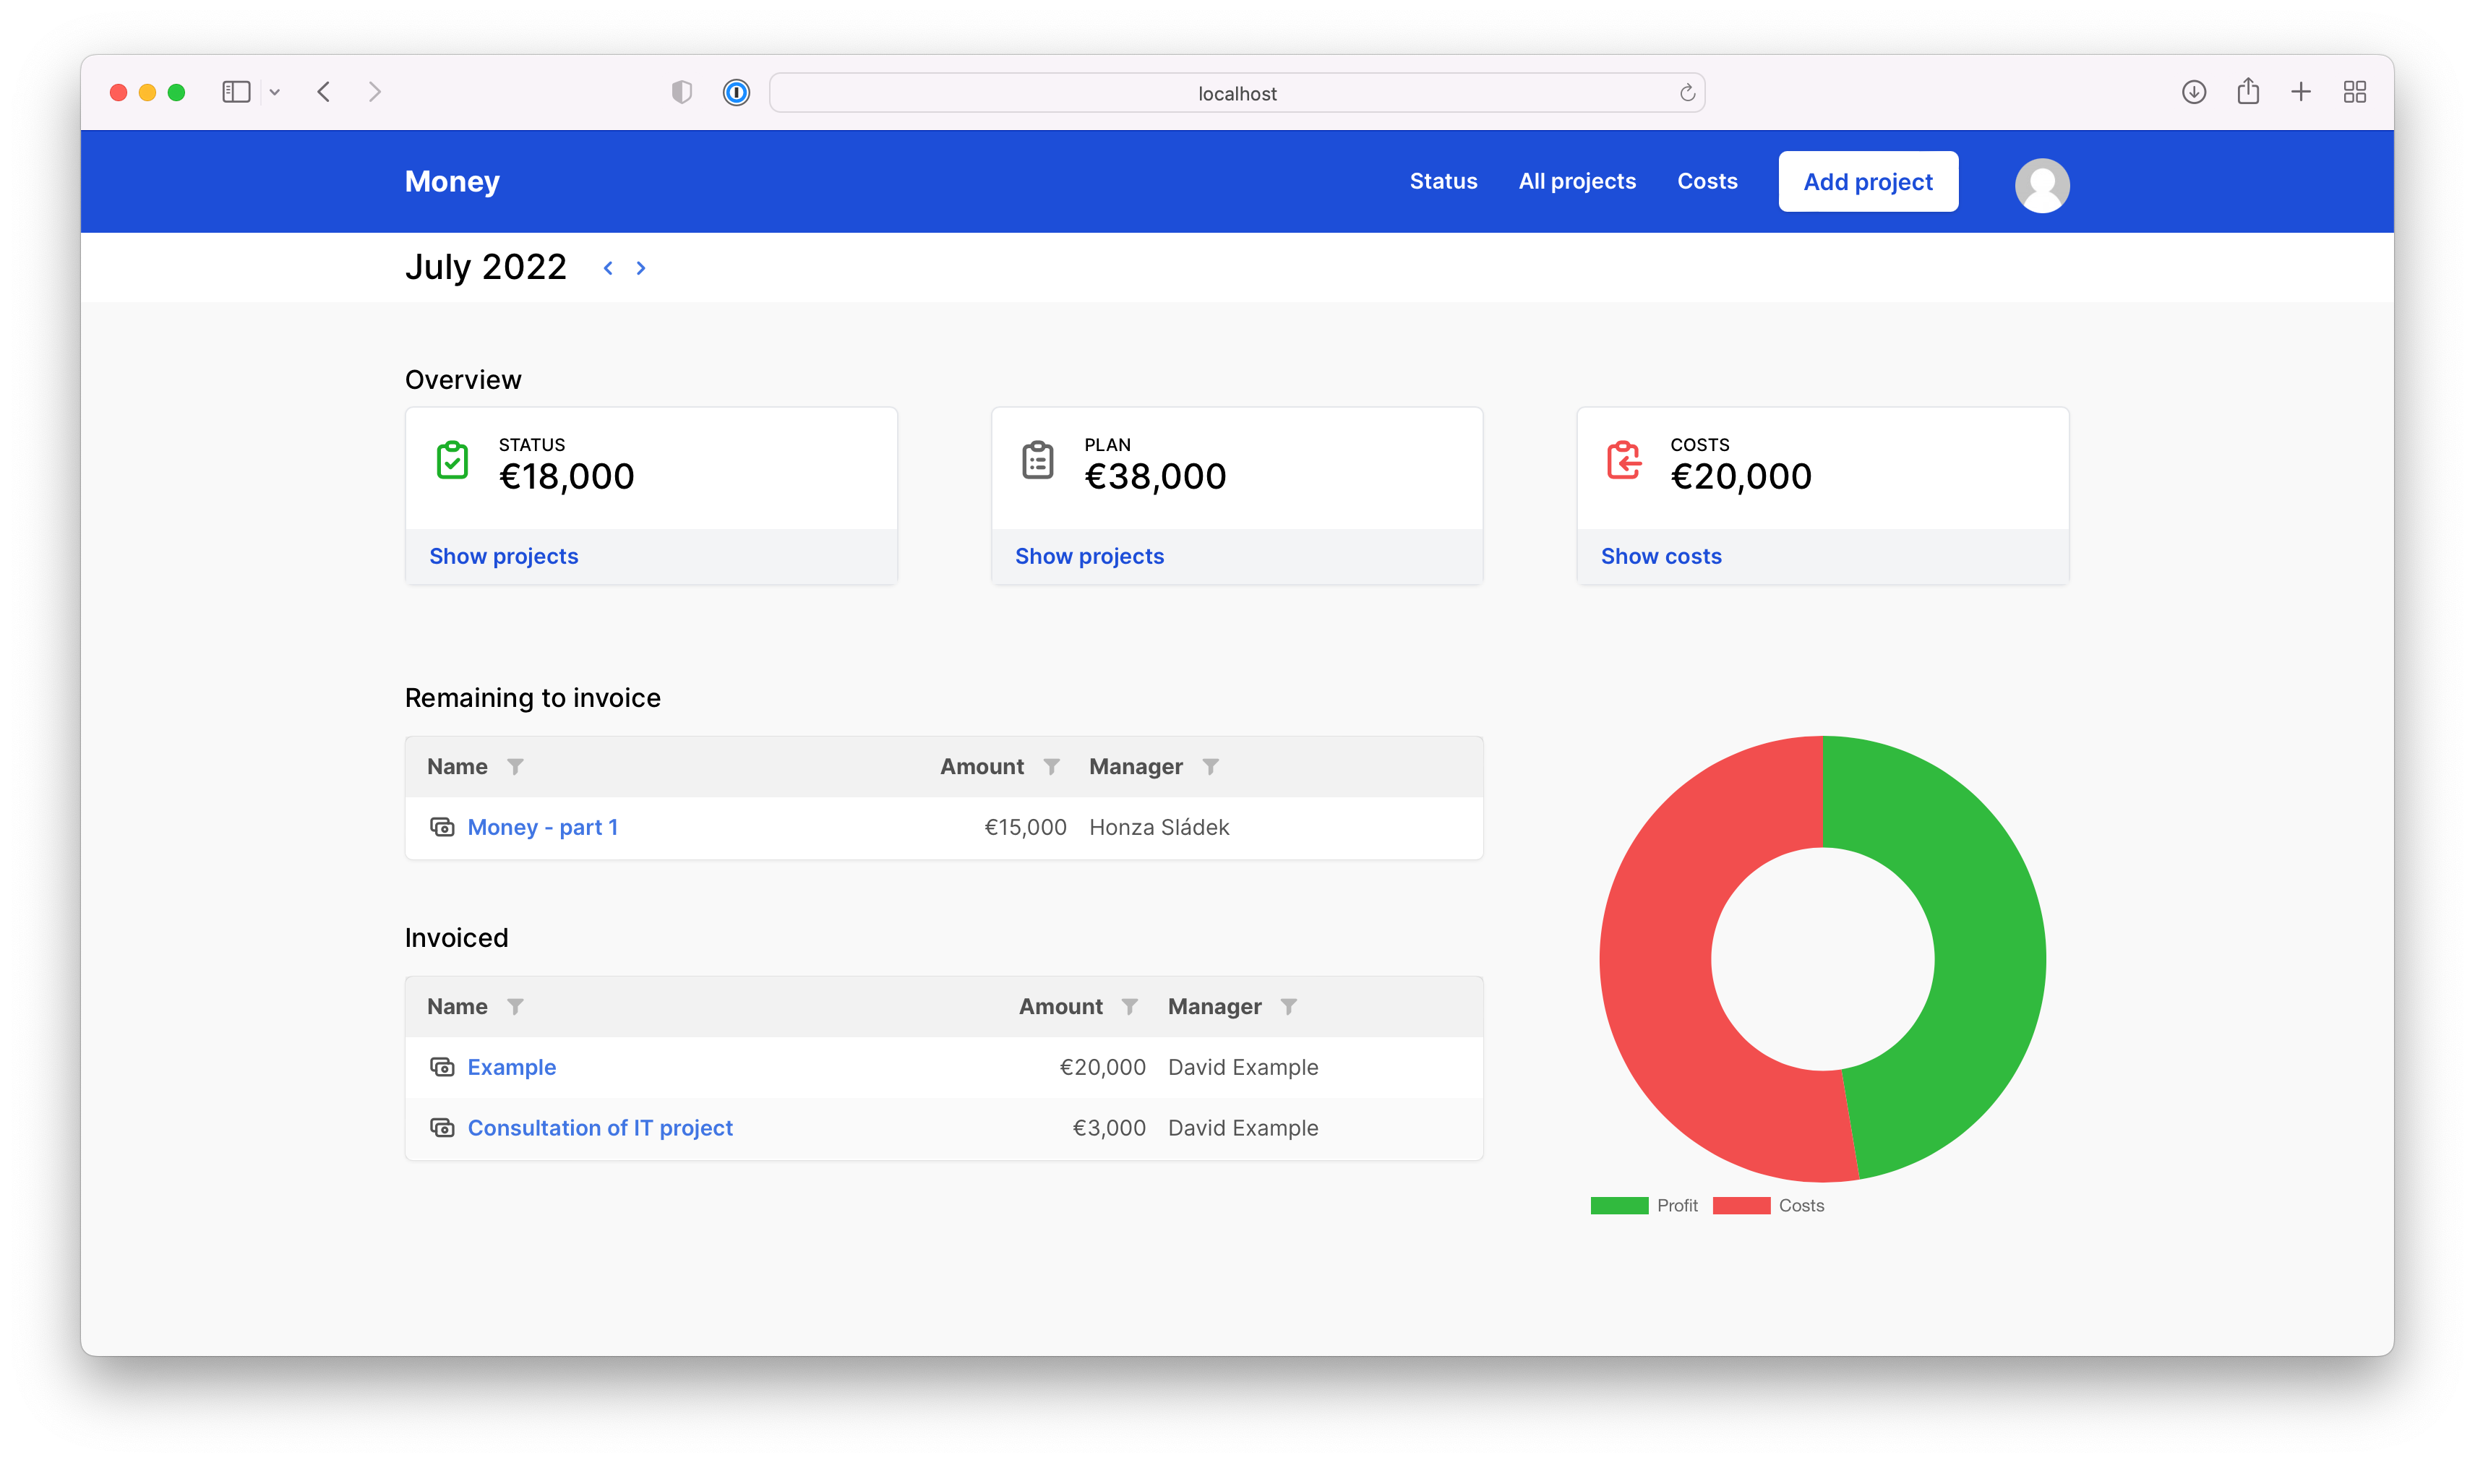Open the Status menu item
This screenshot has height=1463, width=2475.
click(x=1443, y=181)
